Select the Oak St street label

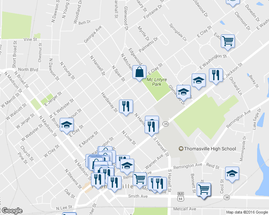coord(70,193)
